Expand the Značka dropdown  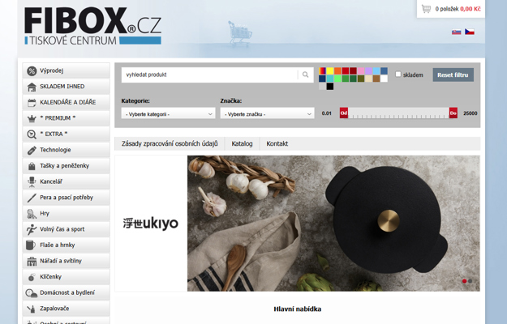(x=267, y=113)
